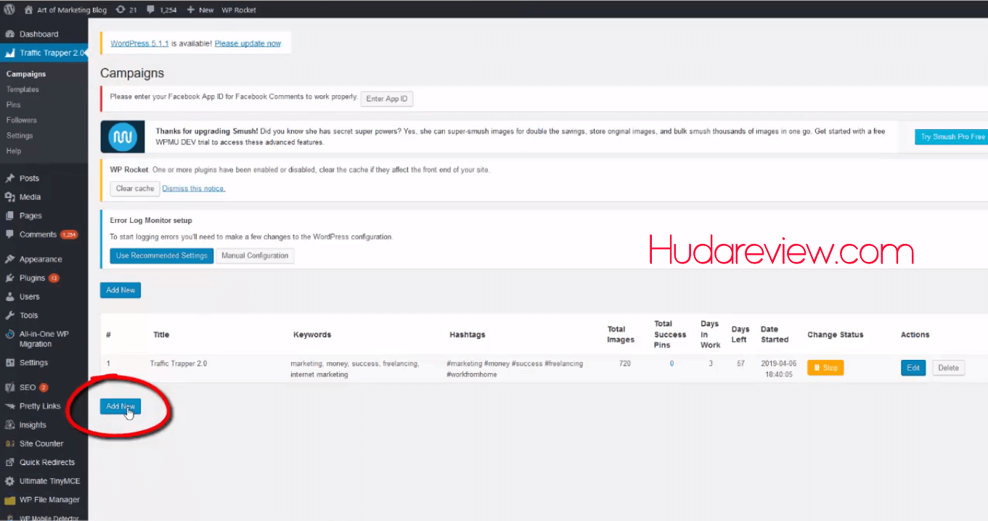Open Help submenu item
988x521 pixels.
click(x=14, y=151)
